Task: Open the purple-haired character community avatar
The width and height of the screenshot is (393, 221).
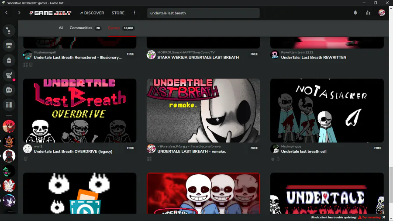Action: [x=9, y=200]
